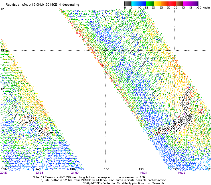Click the latitude label '20'
This screenshot has height=185, width=211.
(2, 9)
